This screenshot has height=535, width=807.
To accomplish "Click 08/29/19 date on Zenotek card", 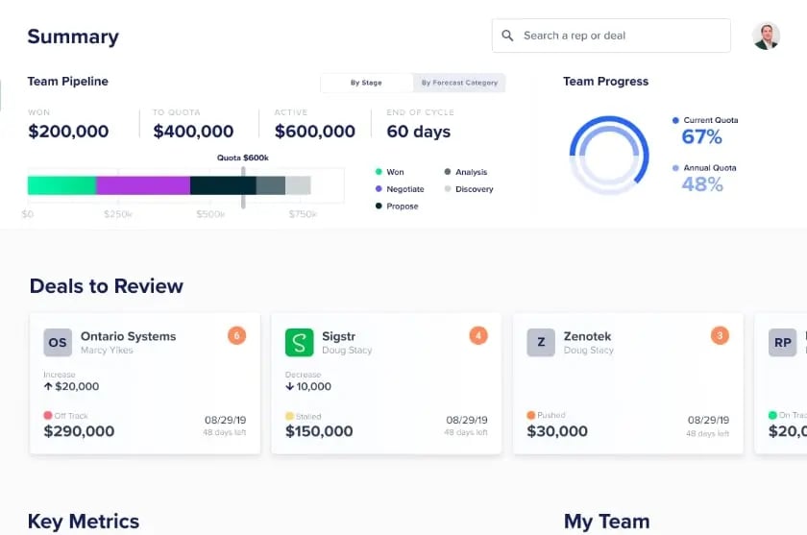I will [x=709, y=421].
